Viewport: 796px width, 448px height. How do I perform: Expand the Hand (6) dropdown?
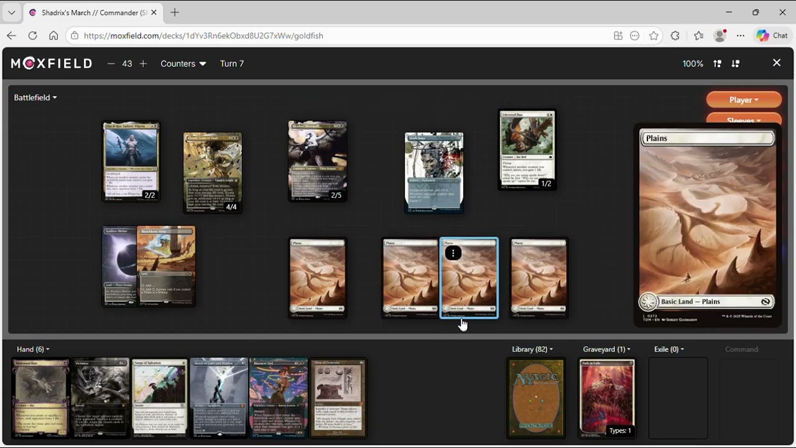[33, 350]
